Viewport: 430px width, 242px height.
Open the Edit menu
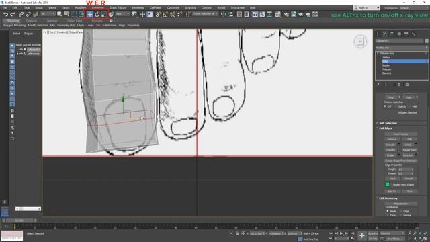[15, 7]
